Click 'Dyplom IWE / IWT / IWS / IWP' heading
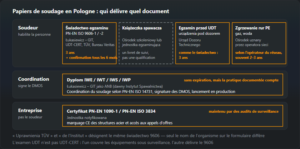This screenshot has width=300, height=149. (x=99, y=80)
